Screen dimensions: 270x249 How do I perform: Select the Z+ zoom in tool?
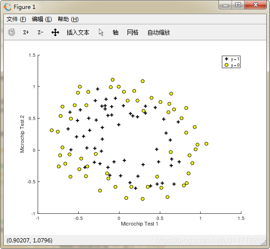(x=26, y=32)
